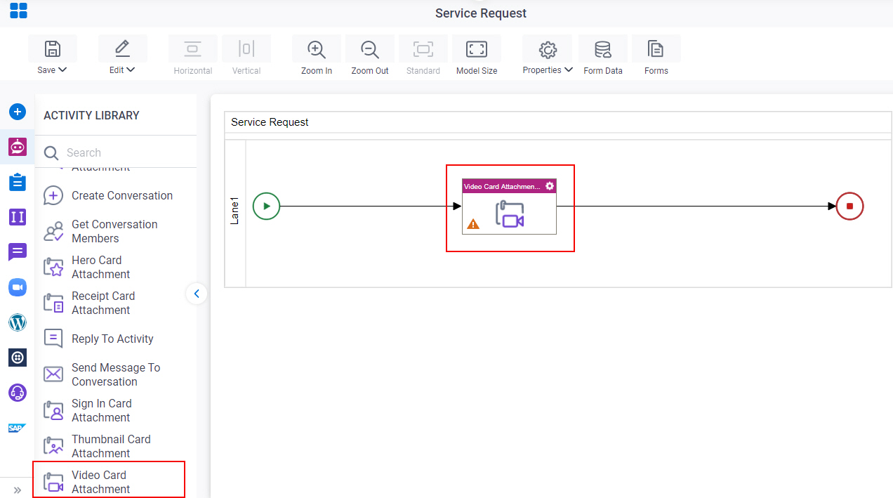Open the purple text-field sidebar icon
The image size is (893, 498).
[x=18, y=217]
